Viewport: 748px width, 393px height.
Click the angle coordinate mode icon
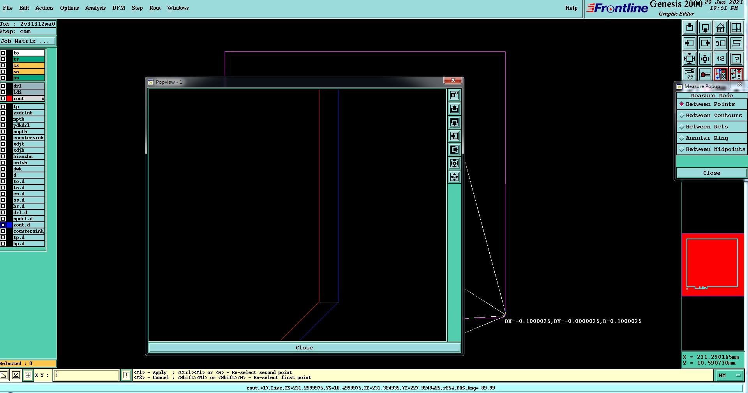tap(16, 375)
